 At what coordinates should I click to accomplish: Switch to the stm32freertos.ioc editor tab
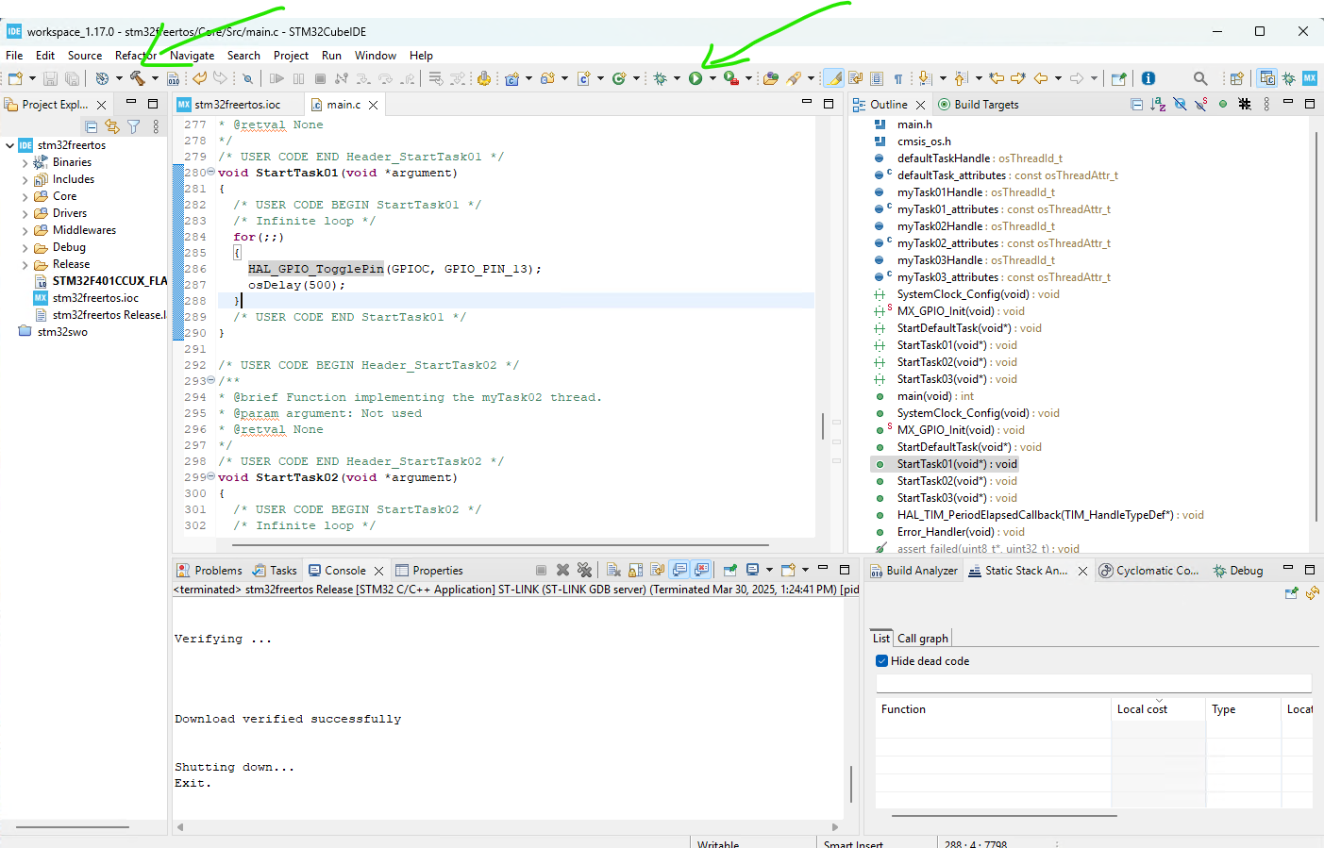[x=237, y=105]
